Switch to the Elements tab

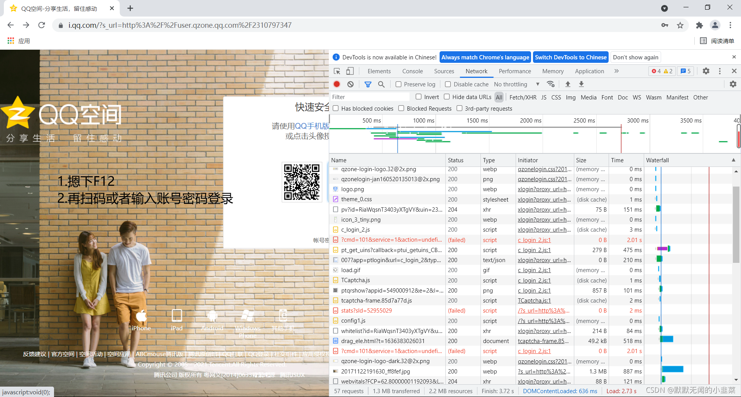(x=379, y=71)
